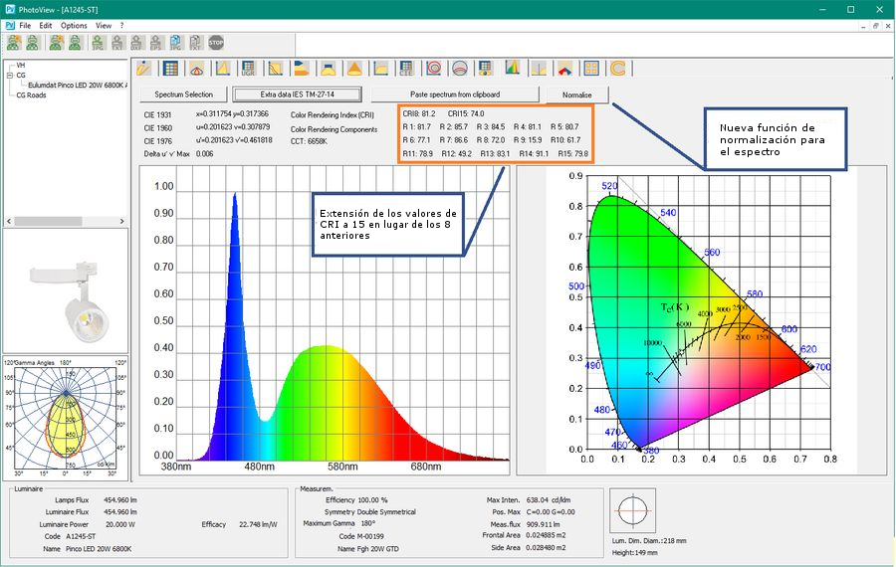Click the pencil edit toolbar icon
896x567 pixels.
pyautogui.click(x=144, y=69)
